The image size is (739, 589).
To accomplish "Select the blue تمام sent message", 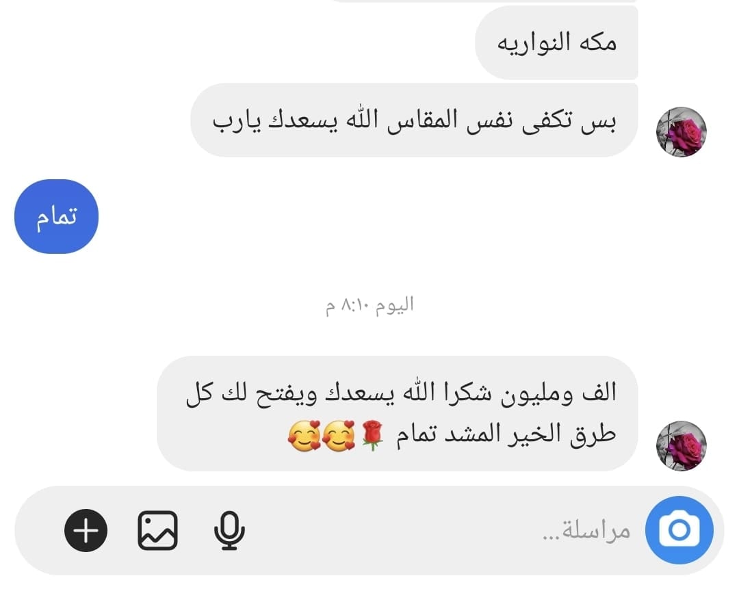I will point(57,216).
